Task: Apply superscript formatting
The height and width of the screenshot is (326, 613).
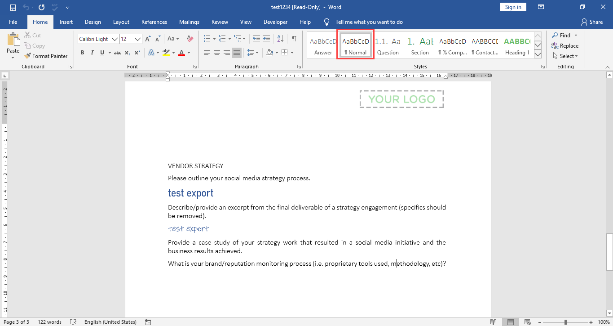Action: pyautogui.click(x=137, y=53)
